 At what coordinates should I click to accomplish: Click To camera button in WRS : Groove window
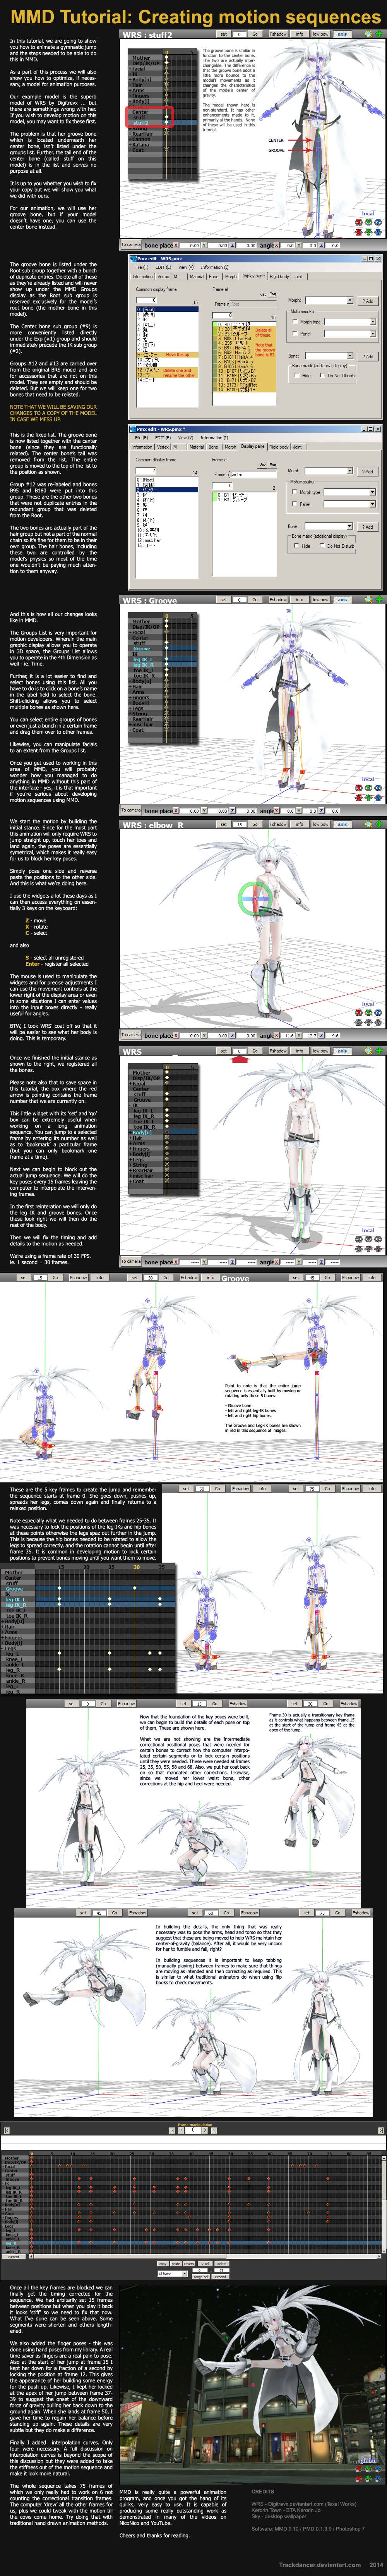131,810
